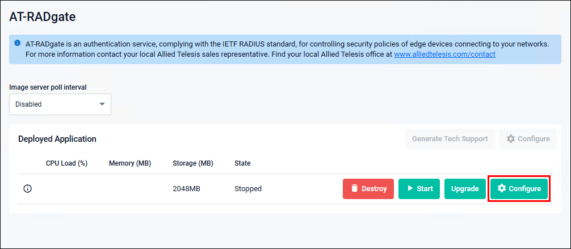The image size is (571, 249).
Task: Click the Deployed Application heading
Action: click(57, 139)
